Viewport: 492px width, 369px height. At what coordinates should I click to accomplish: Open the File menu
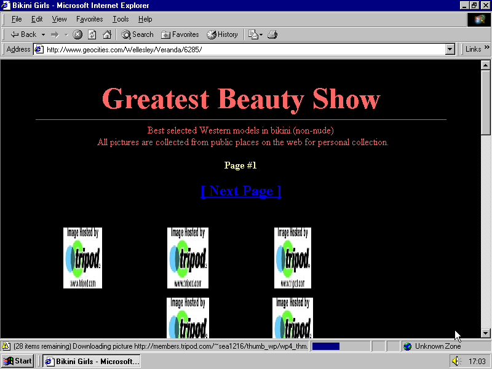pyautogui.click(x=17, y=19)
